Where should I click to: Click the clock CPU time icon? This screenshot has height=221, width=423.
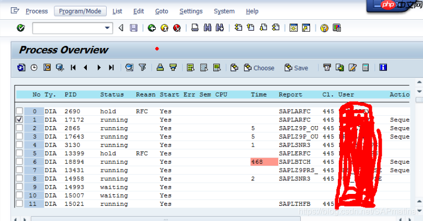pos(34,67)
